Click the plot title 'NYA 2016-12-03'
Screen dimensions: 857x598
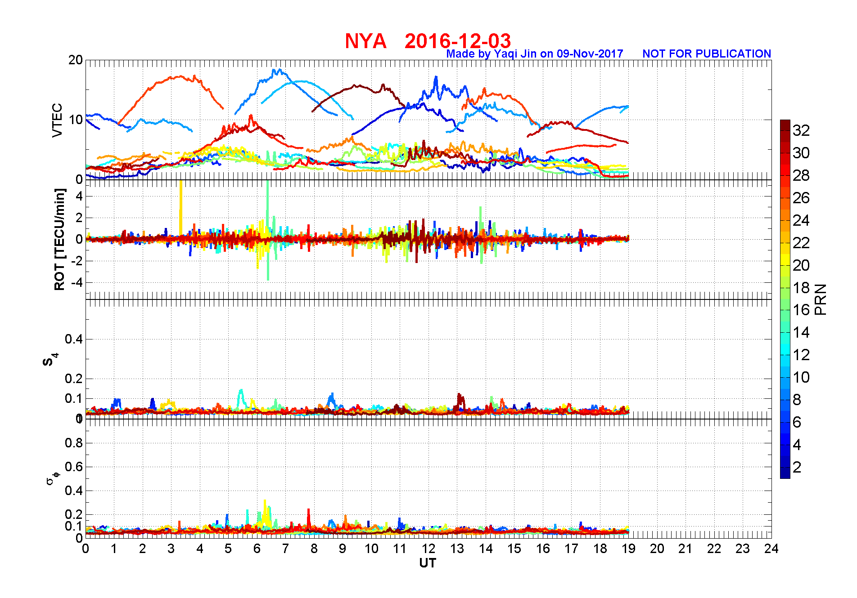[x=428, y=41]
